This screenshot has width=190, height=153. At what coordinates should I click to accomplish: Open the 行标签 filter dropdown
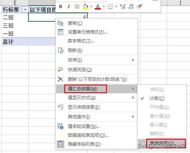(x=25, y=10)
